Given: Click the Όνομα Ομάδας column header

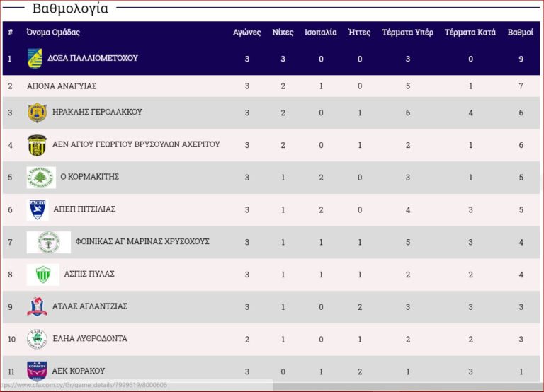Looking at the screenshot, I should (53, 33).
